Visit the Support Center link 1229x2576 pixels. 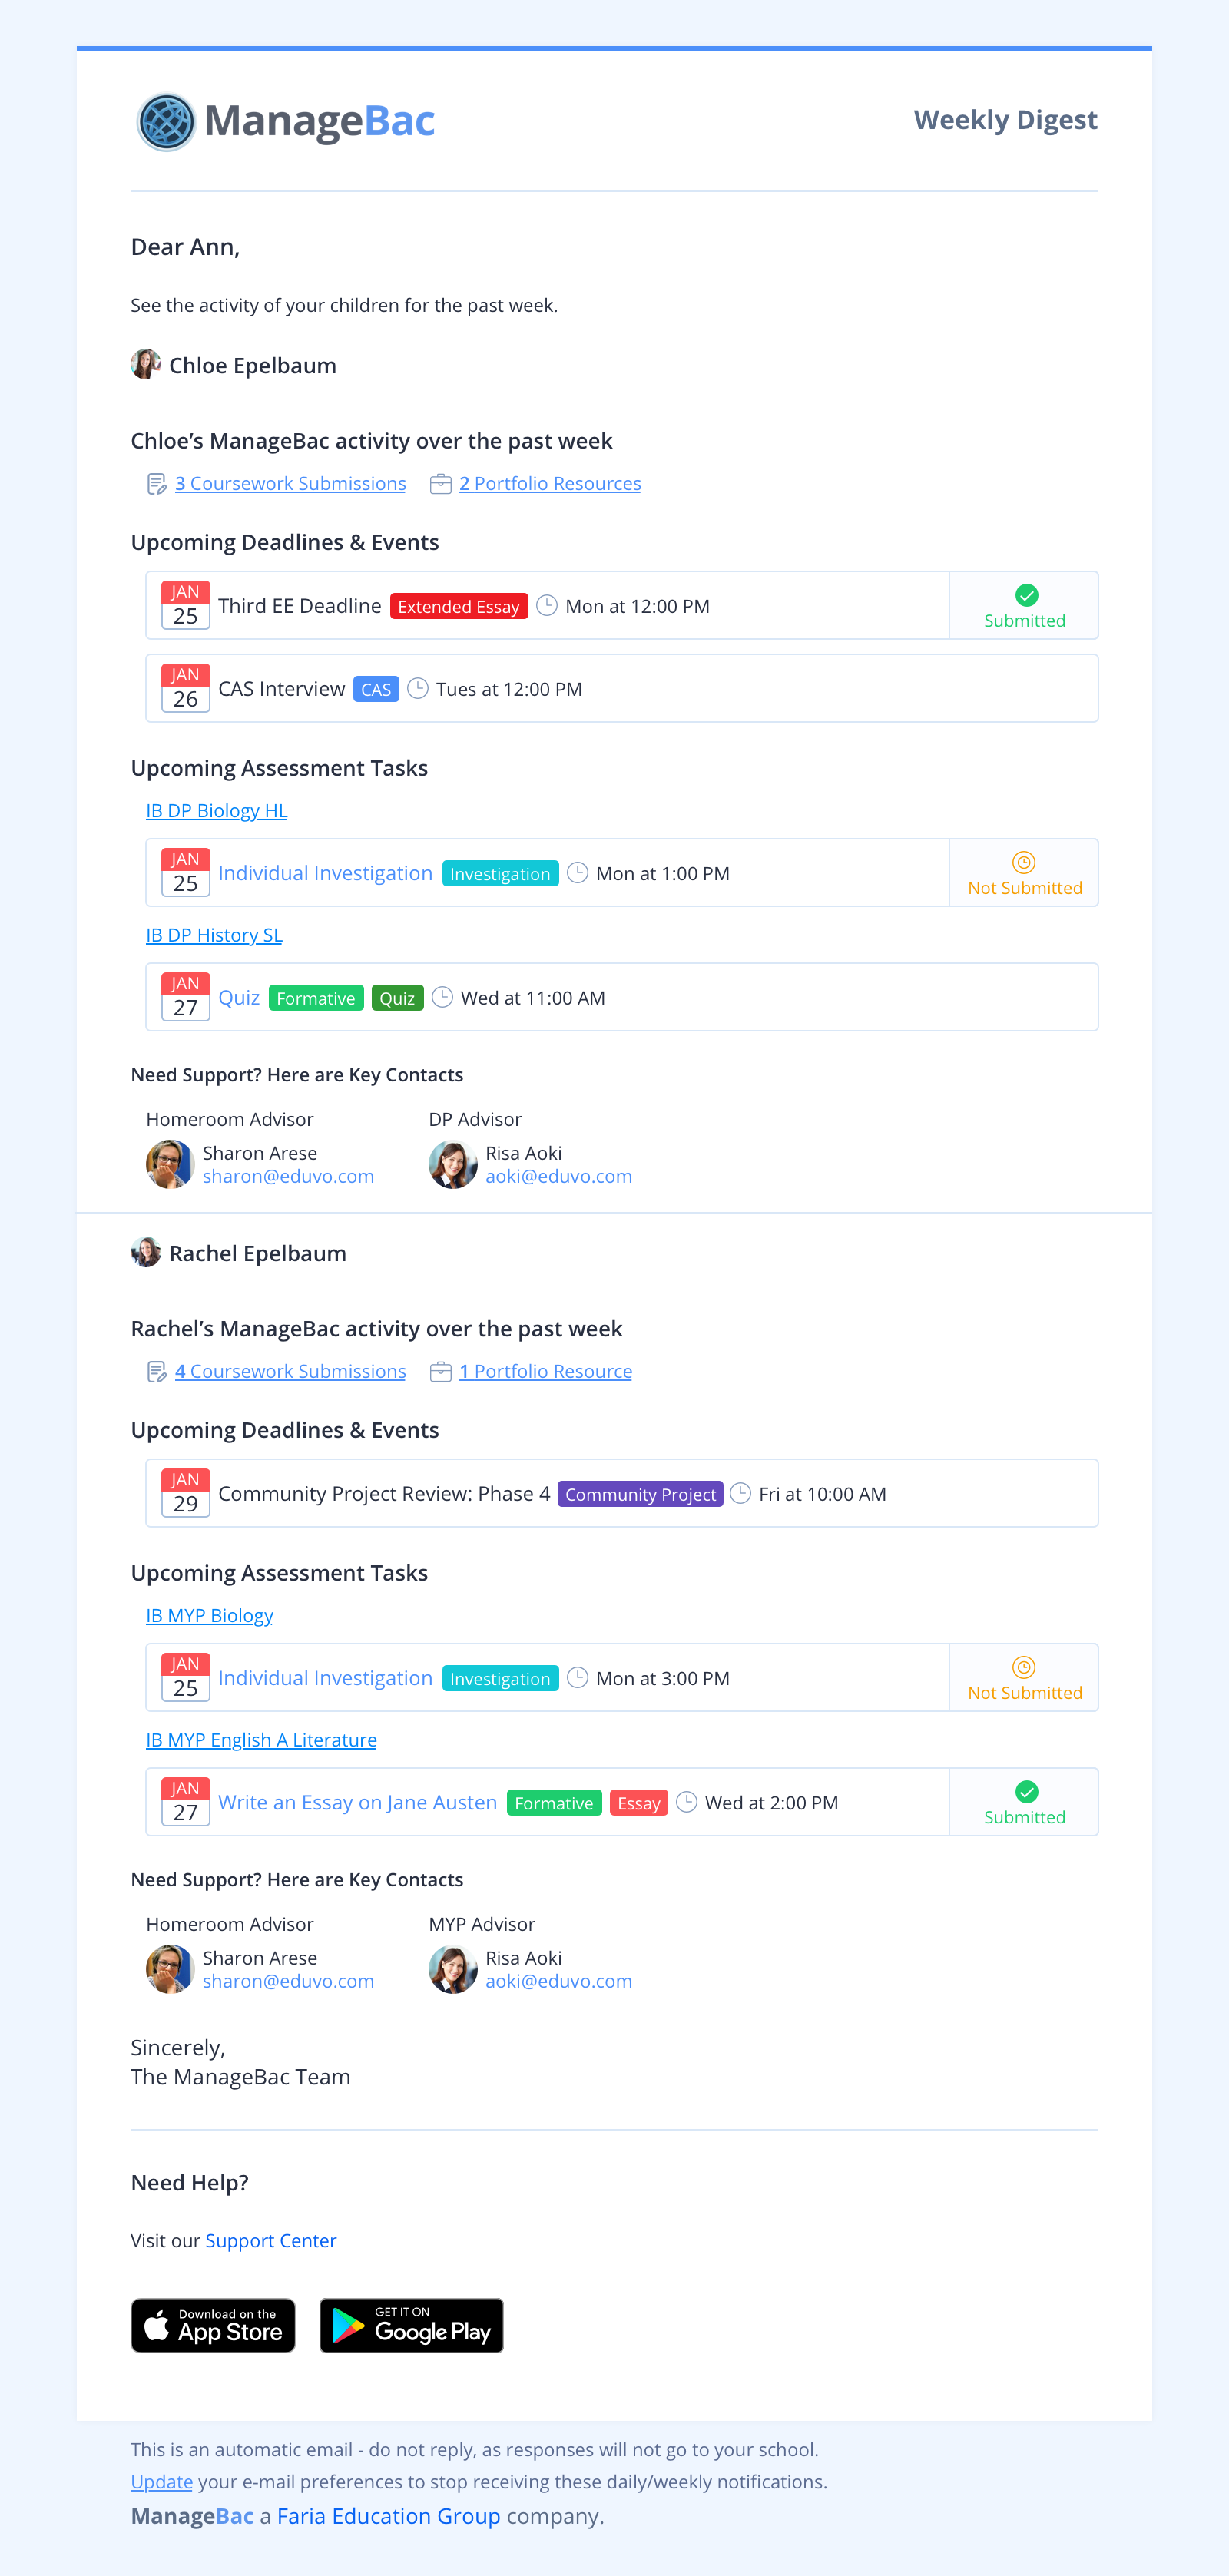point(271,2240)
